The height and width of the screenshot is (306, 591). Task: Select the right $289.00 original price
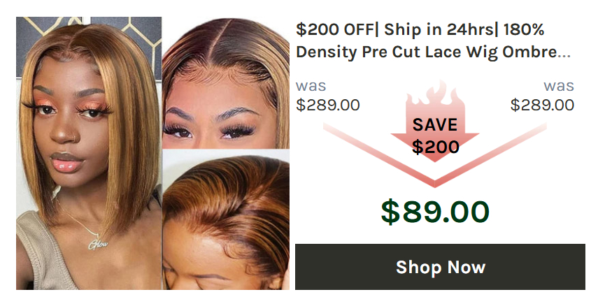click(x=542, y=105)
